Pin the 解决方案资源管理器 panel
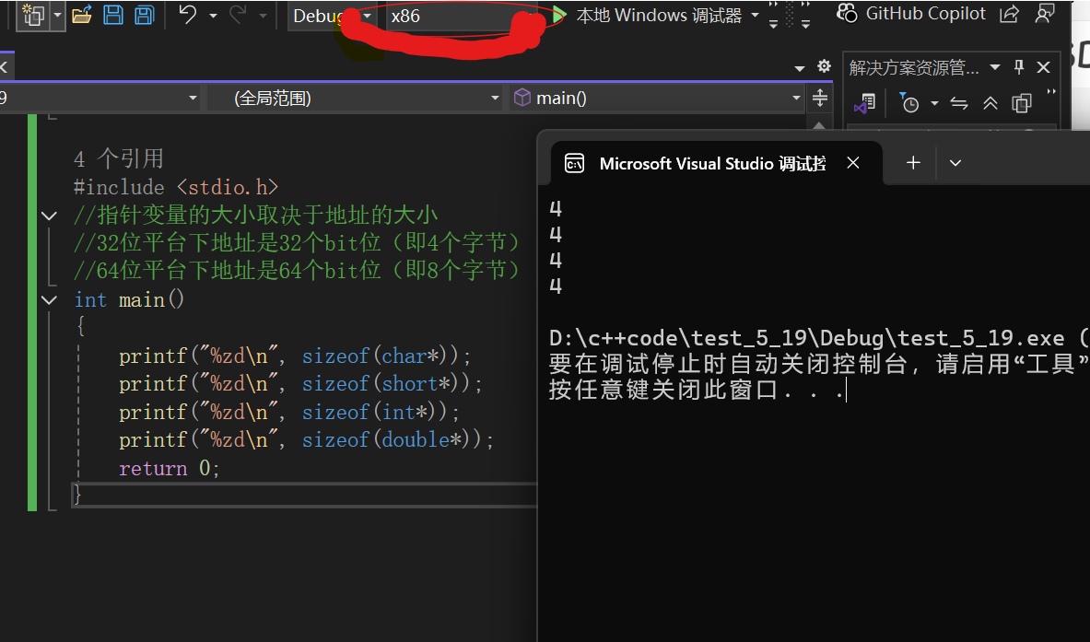This screenshot has height=642, width=1090. [x=1019, y=66]
